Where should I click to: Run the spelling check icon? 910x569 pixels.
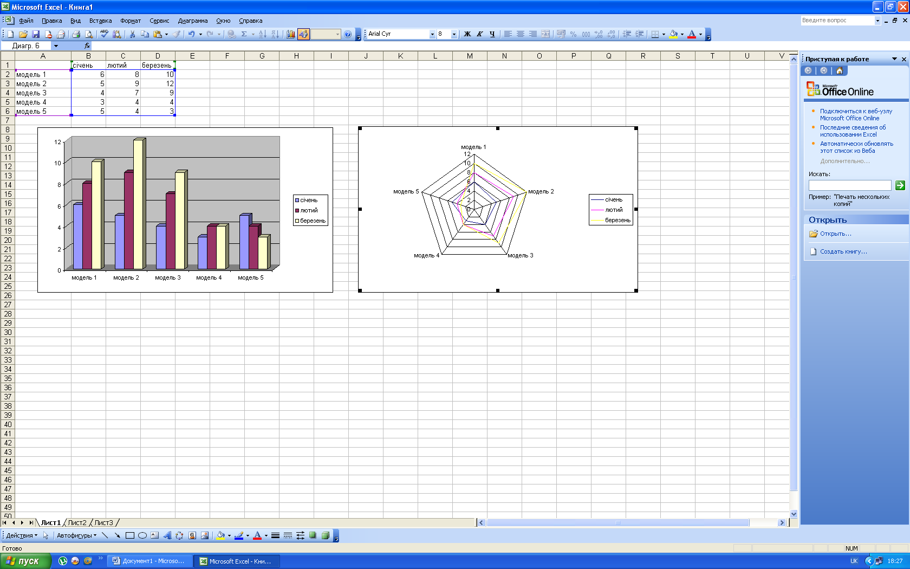104,34
